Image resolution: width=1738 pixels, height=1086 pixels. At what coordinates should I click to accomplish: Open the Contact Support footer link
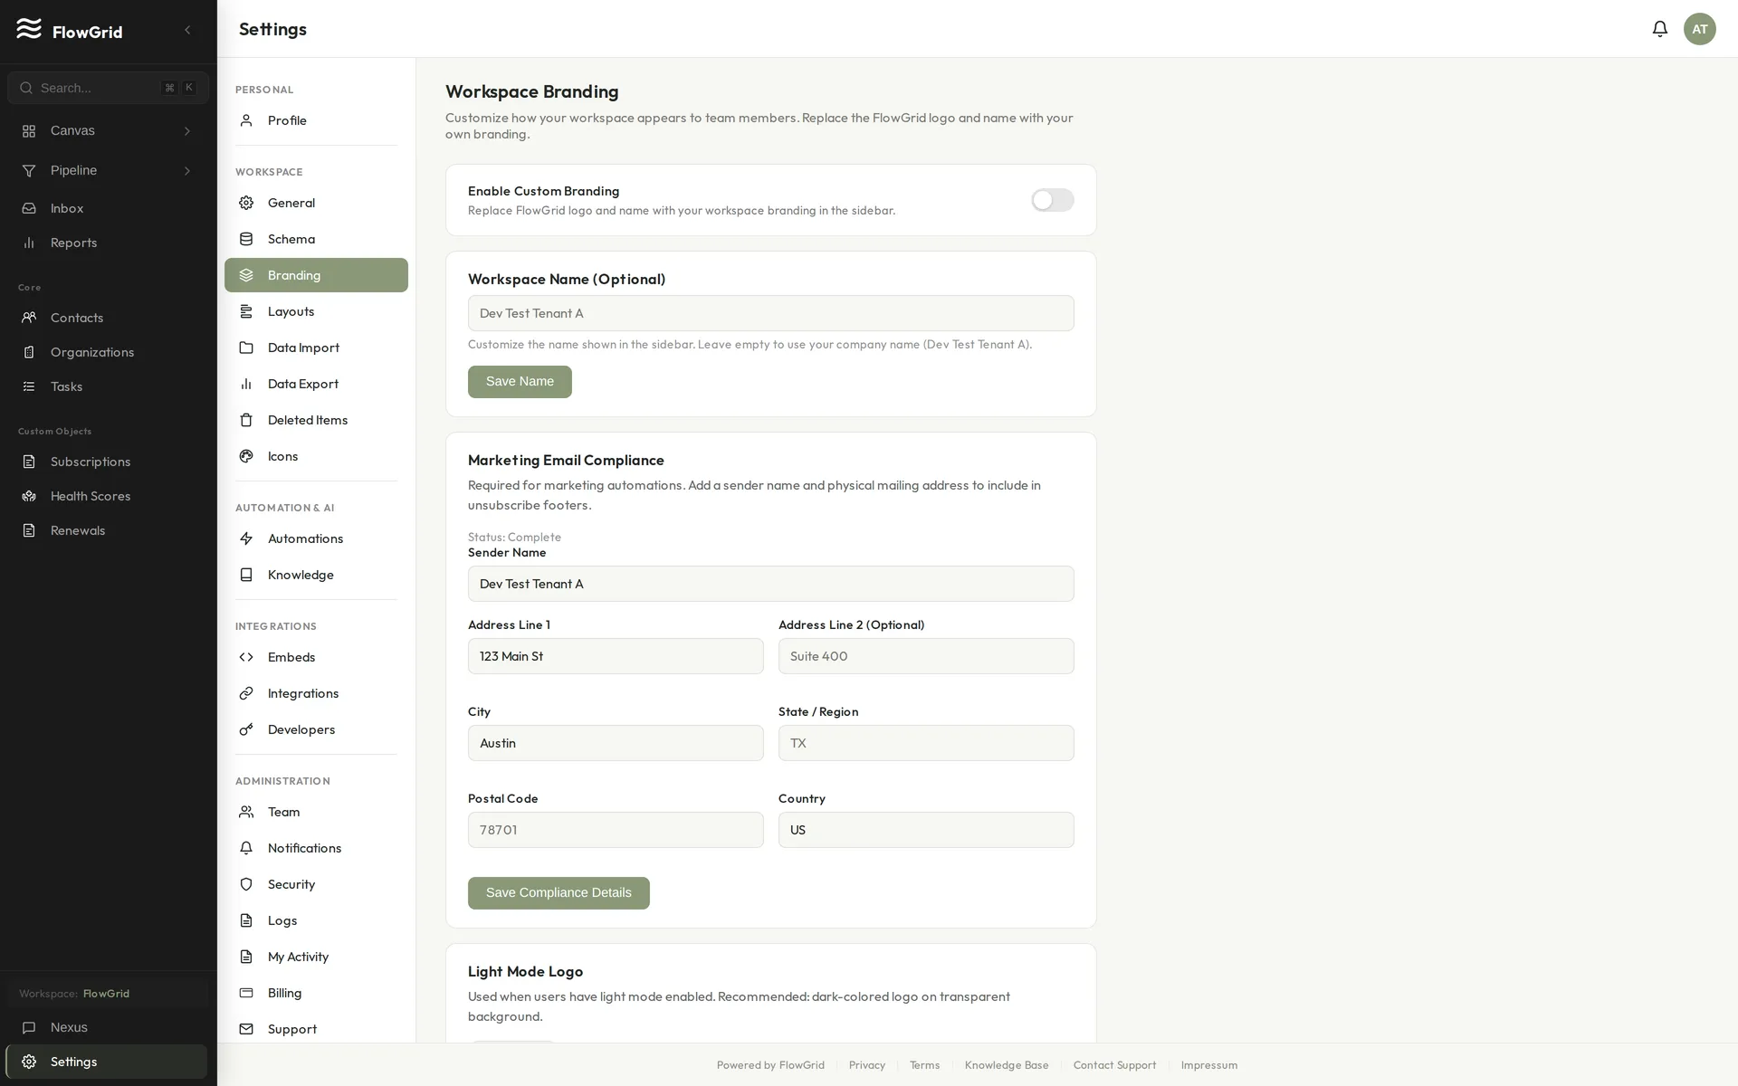coord(1114,1065)
